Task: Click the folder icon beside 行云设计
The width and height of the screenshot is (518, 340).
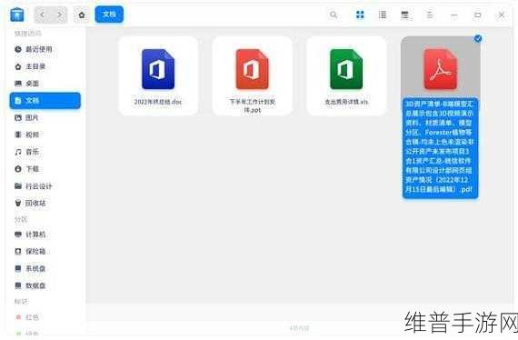Action: tap(18, 186)
